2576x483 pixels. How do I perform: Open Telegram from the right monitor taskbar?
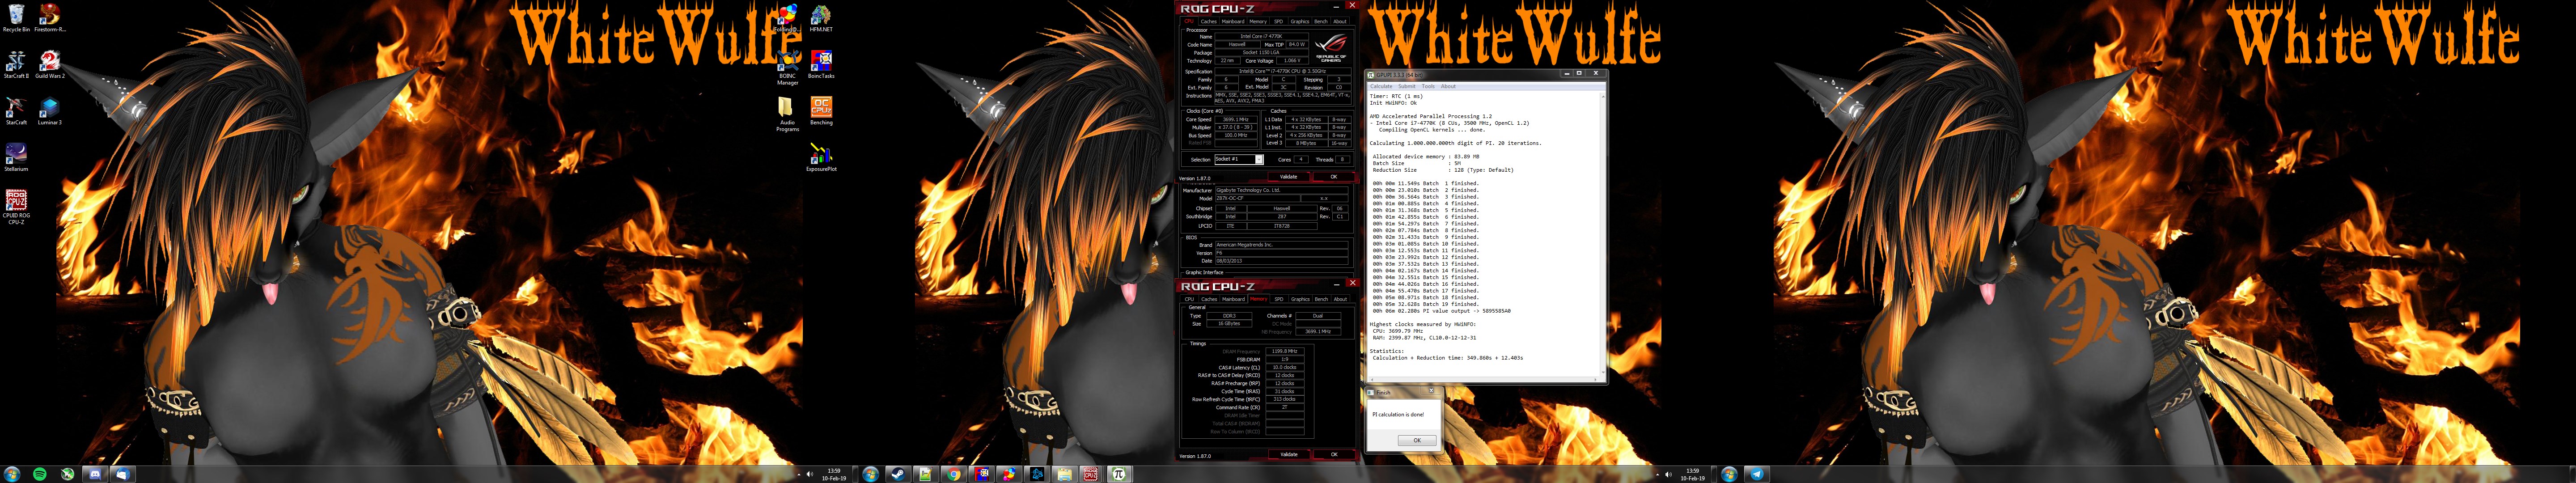point(1757,474)
